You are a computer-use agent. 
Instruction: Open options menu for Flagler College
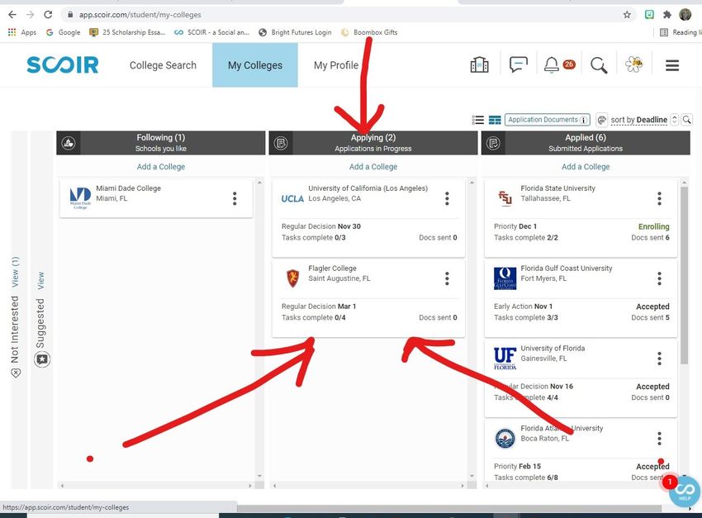447,278
